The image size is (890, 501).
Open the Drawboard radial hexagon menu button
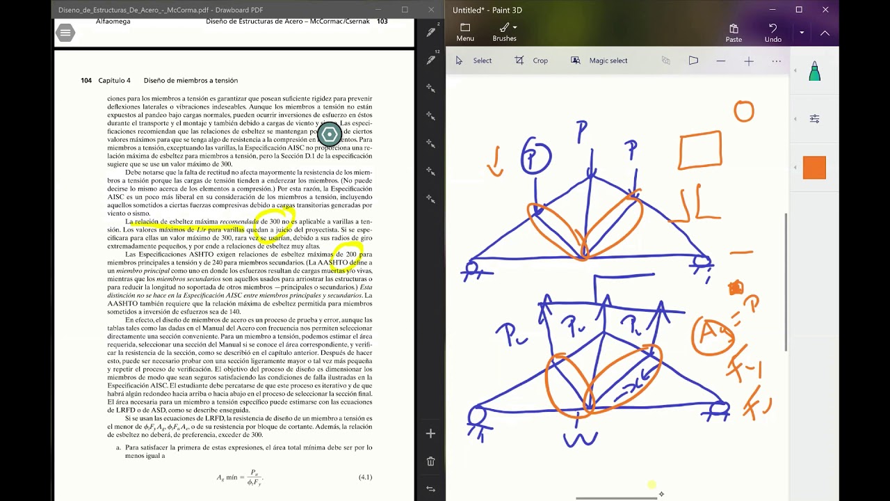[330, 134]
